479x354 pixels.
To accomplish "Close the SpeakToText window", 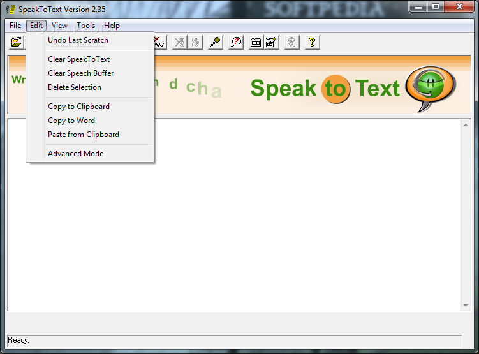I will coord(459,7).
